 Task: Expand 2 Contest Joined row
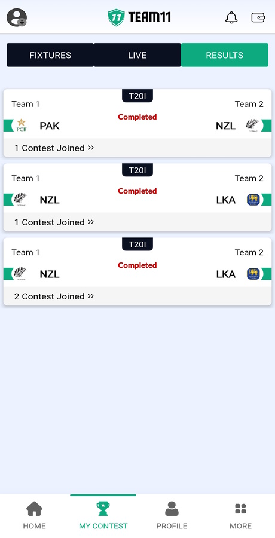click(x=54, y=296)
